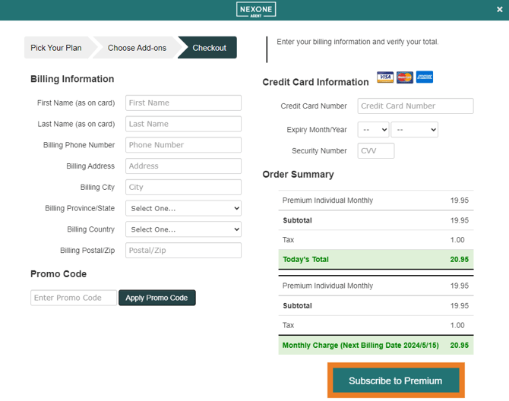Open the Billing Province/State dropdown
Screen dimensions: 509x401
(x=184, y=208)
